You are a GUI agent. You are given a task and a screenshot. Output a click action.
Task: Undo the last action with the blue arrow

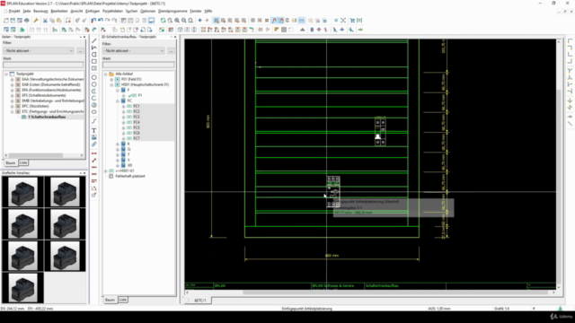(100, 21)
